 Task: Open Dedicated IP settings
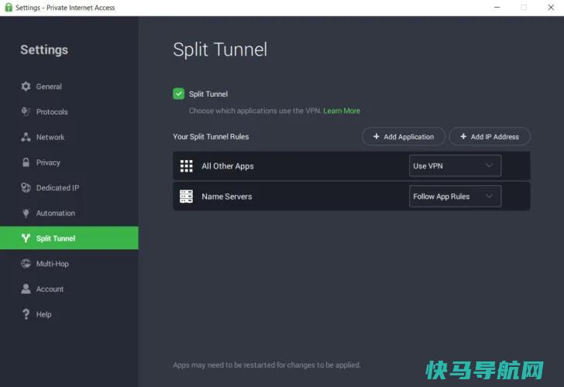tap(69, 187)
